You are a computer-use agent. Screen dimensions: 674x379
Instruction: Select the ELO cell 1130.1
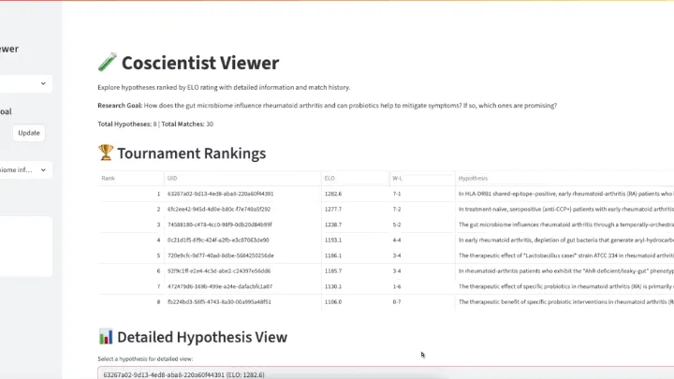tap(355, 286)
